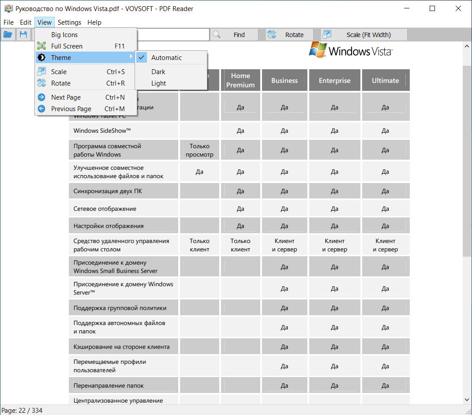Click the vertical scrollbar down arrow
This screenshot has height=415, width=472.
tap(467, 400)
